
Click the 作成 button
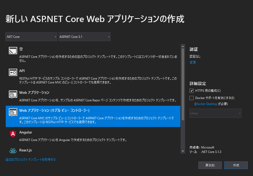[236, 165]
